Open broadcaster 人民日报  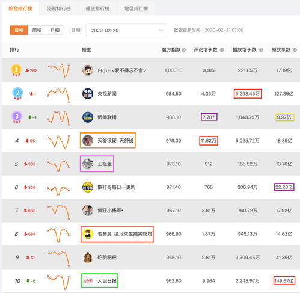click(x=107, y=281)
